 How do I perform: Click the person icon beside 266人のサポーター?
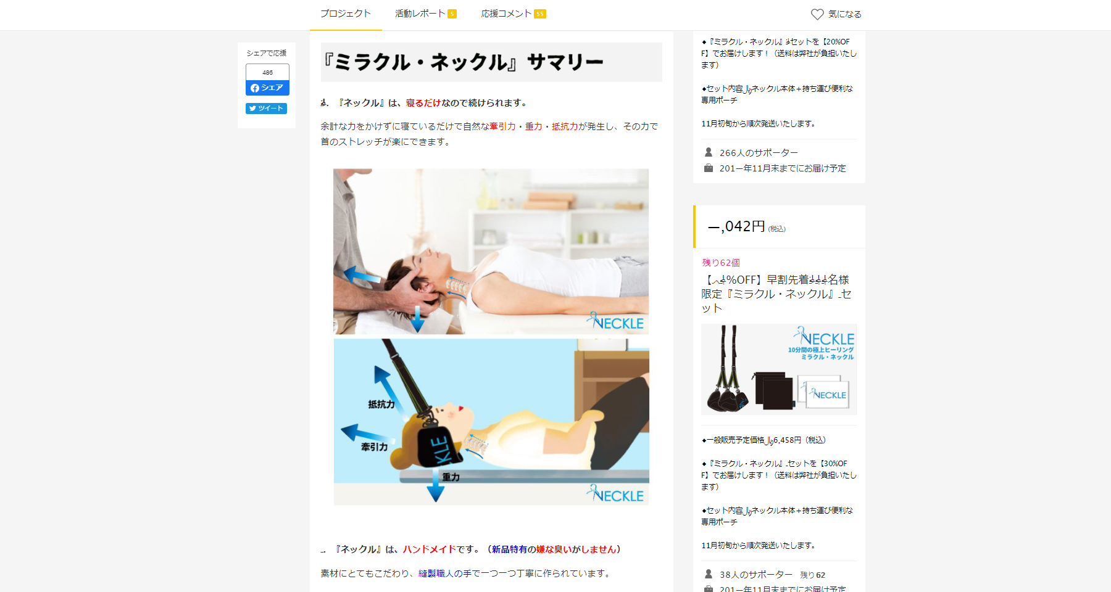click(x=709, y=152)
